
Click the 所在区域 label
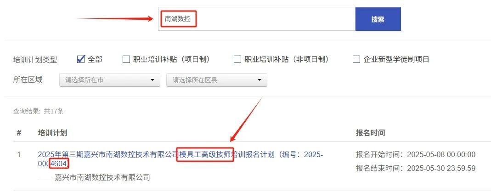(x=28, y=79)
